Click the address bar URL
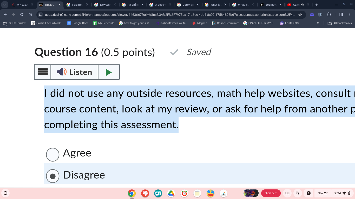Screen dimensions: 355x199 (170, 15)
